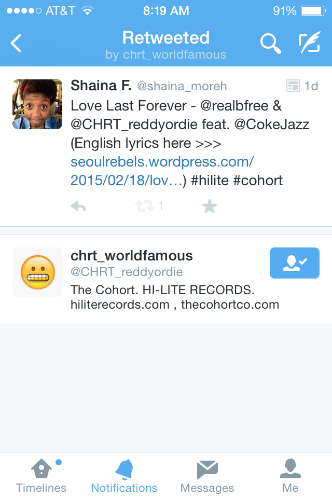Viewport: 332px width, 498px height.
Task: Tap the @shaina_moreh handle
Action: (x=182, y=86)
